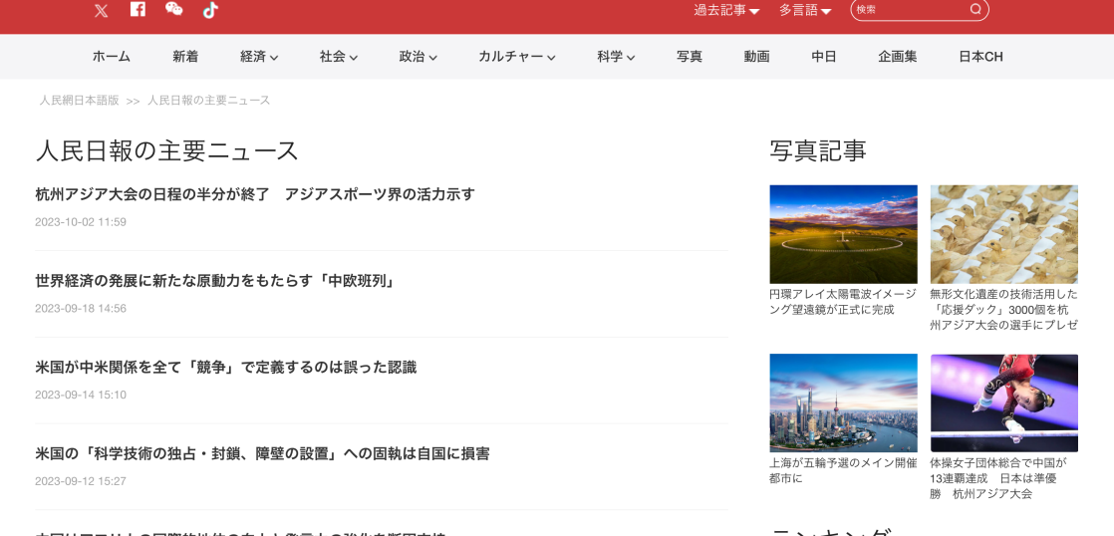
Task: Open the 杭州アジア大会 schedule article headline
Action: (x=255, y=194)
